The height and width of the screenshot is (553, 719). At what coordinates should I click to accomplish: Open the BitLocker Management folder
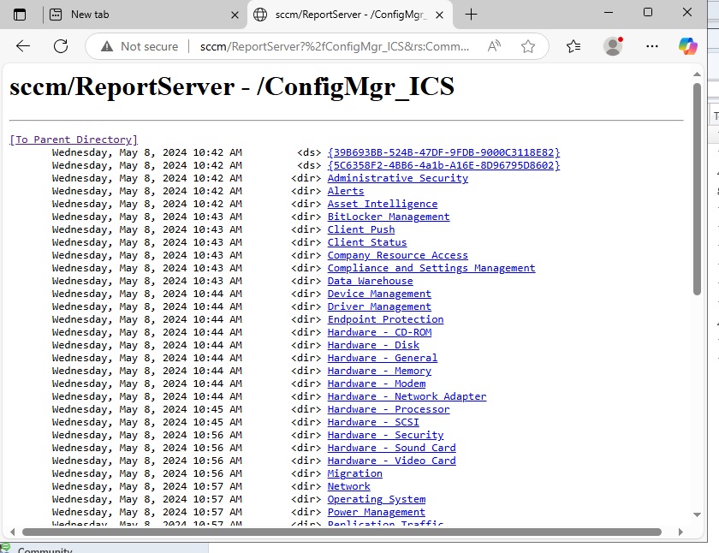coord(388,217)
